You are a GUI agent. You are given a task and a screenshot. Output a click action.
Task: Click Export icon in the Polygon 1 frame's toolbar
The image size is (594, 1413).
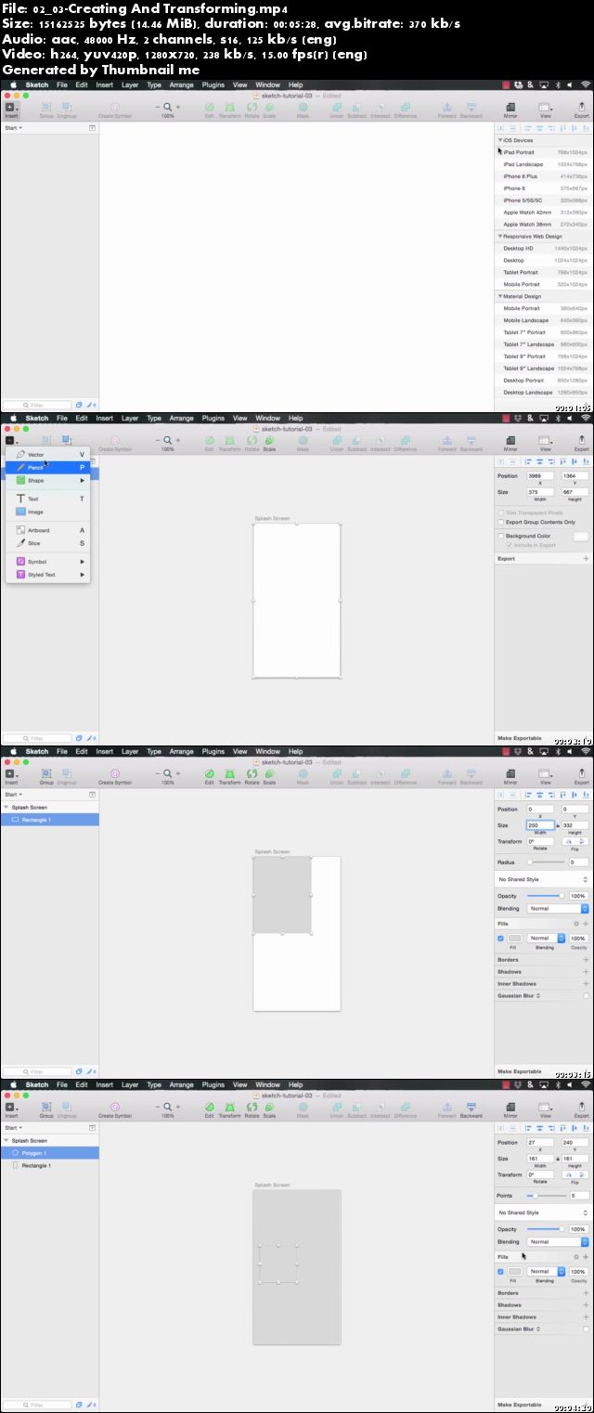[x=581, y=1106]
